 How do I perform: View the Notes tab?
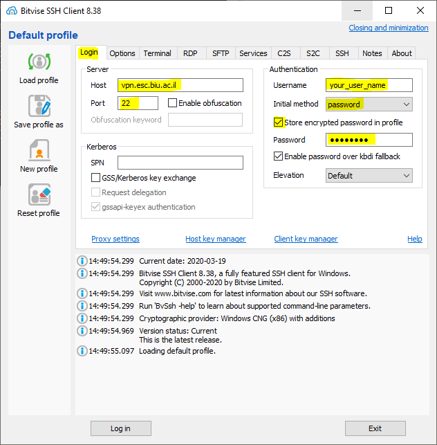pos(372,53)
